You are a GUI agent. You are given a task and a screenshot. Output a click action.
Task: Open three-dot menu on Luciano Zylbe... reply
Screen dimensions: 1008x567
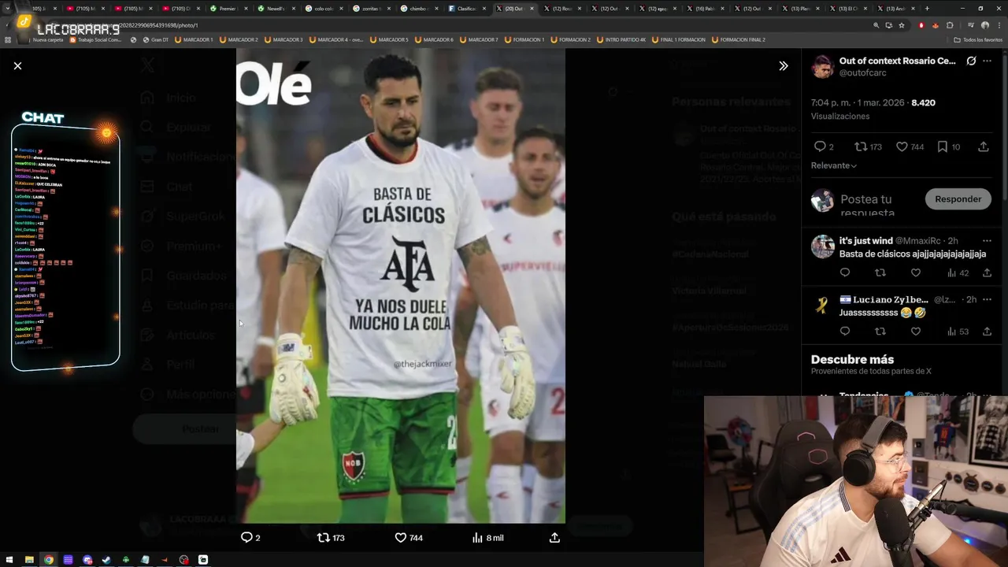coord(987,299)
